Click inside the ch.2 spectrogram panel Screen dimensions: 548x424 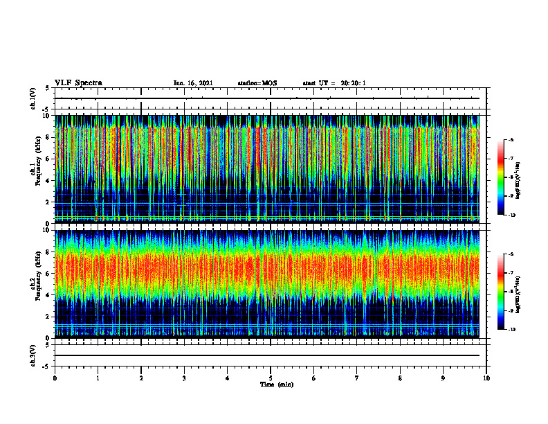pyautogui.click(x=267, y=283)
